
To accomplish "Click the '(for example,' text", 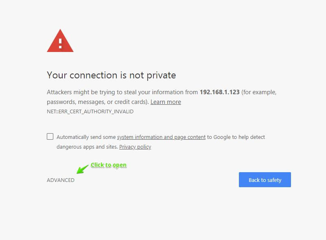I will pyautogui.click(x=259, y=92).
